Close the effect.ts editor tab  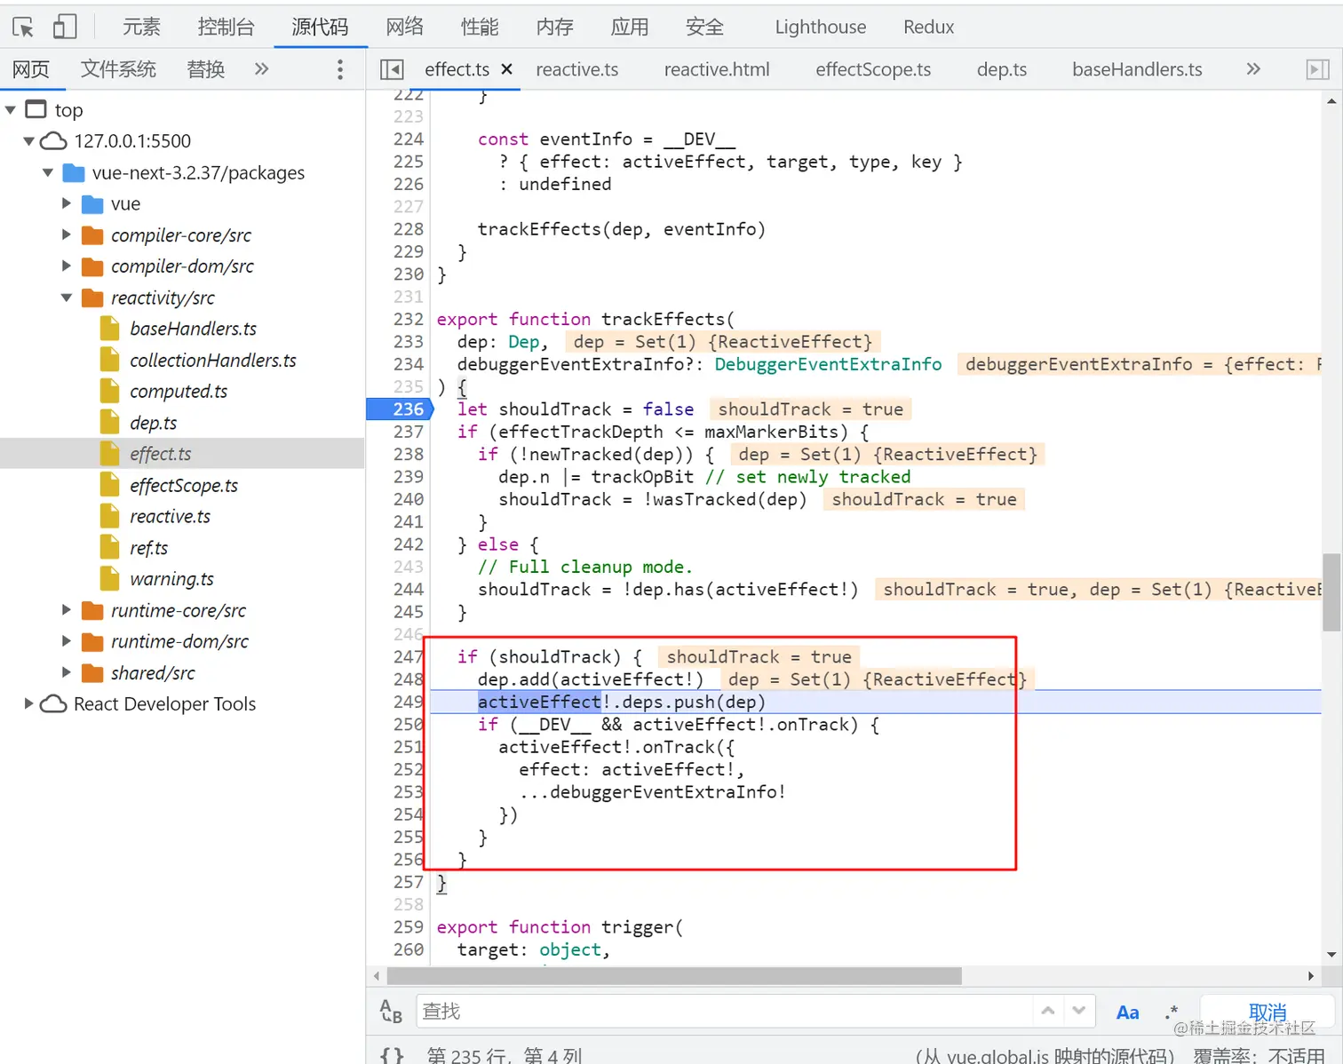point(506,69)
